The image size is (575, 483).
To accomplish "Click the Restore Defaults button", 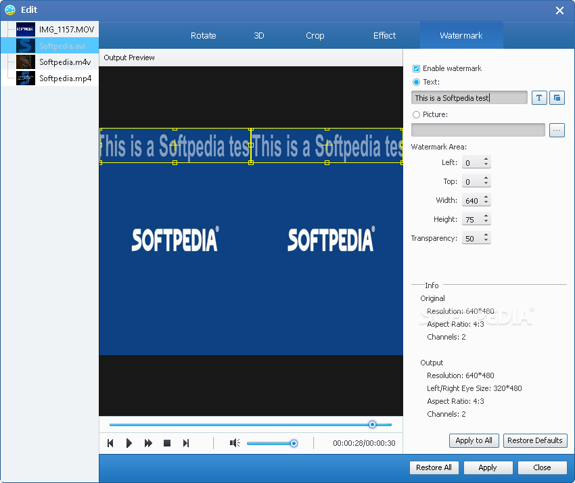I will coord(535,440).
